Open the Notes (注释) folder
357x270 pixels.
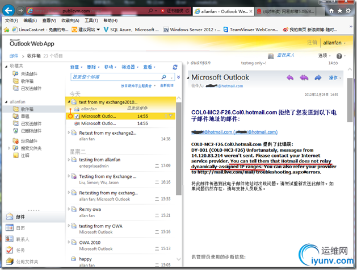tap(25, 156)
